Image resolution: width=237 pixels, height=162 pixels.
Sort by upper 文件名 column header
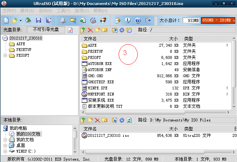coord(90,39)
